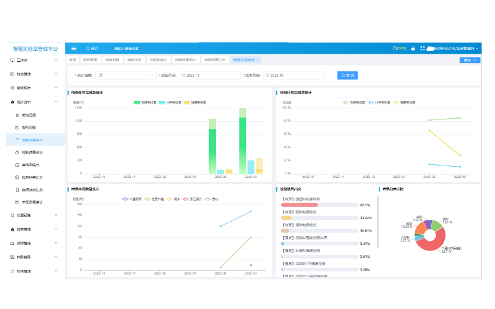
Task: Toggle blue legend of completion rate line chart
Action: (379, 102)
